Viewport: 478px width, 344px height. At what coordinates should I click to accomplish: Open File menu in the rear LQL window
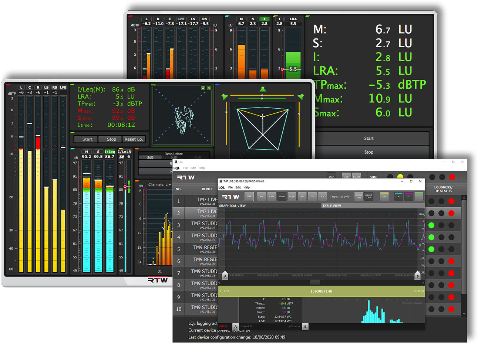tap(185, 168)
